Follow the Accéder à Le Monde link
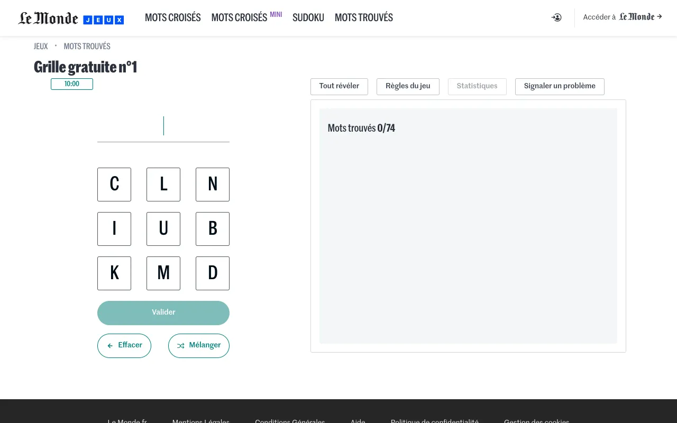Viewport: 677px width, 423px height. pos(623,17)
